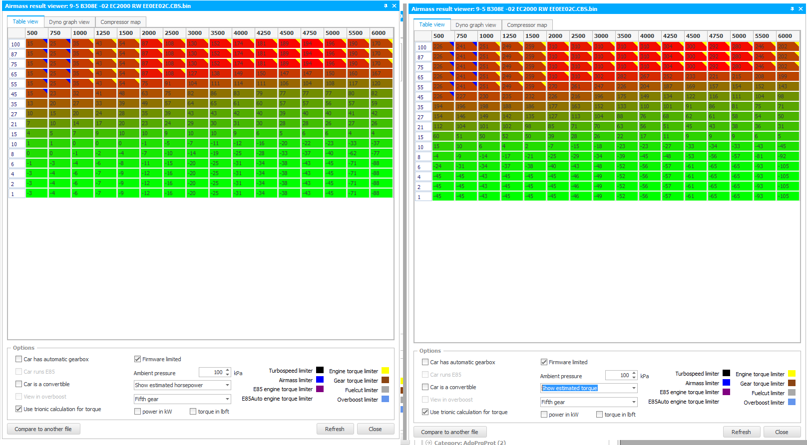Viewport: 807px width, 445px height.
Task: Click yellow Engine torque limiter swatch, left window
Action: (385, 371)
